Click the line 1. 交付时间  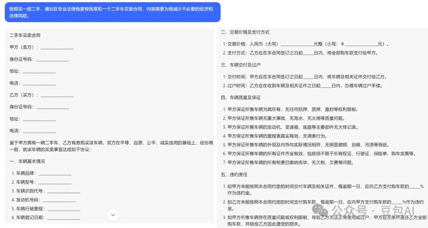305,77
